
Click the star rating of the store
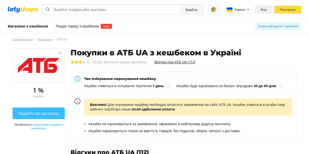coord(80,62)
